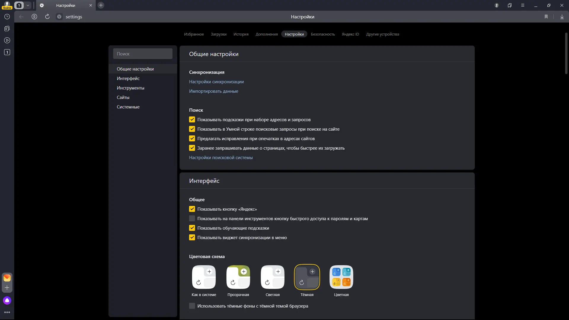Screen dimensions: 569x320
Task: Open the video player sidebar icon
Action: click(7, 40)
